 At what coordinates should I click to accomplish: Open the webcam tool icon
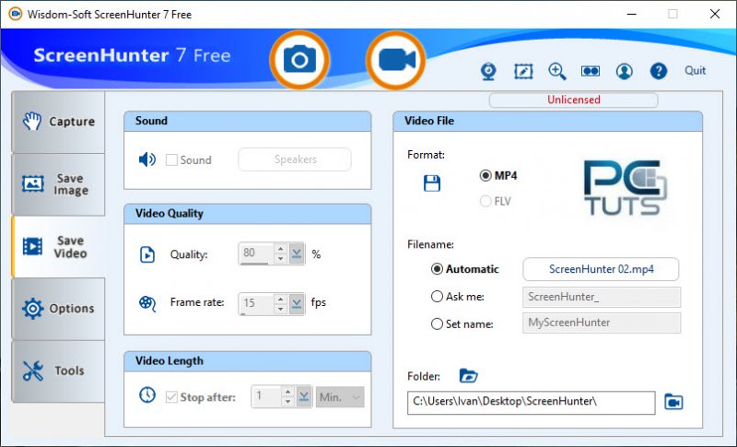489,72
